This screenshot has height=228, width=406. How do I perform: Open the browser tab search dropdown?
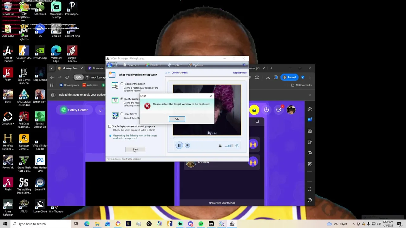click(52, 68)
